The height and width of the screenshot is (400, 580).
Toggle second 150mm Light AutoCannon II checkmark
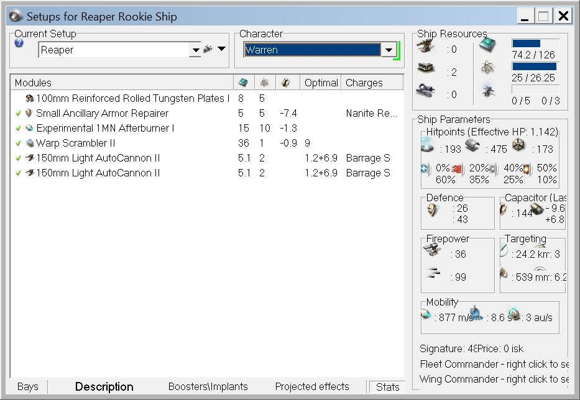tap(18, 173)
